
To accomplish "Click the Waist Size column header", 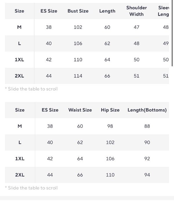I will [80, 110].
